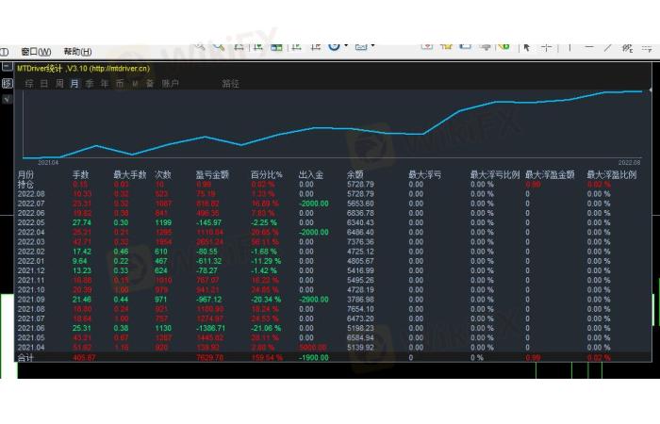Open the 窗口(W) menu
This screenshot has width=660, height=424.
[x=36, y=52]
